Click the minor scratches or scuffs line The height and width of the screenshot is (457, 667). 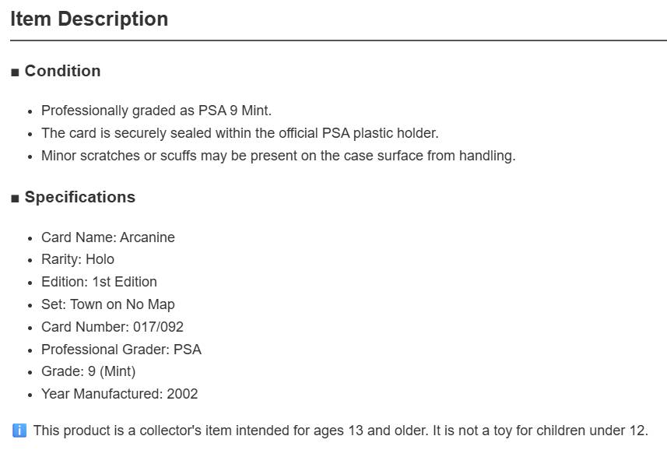tap(278, 156)
